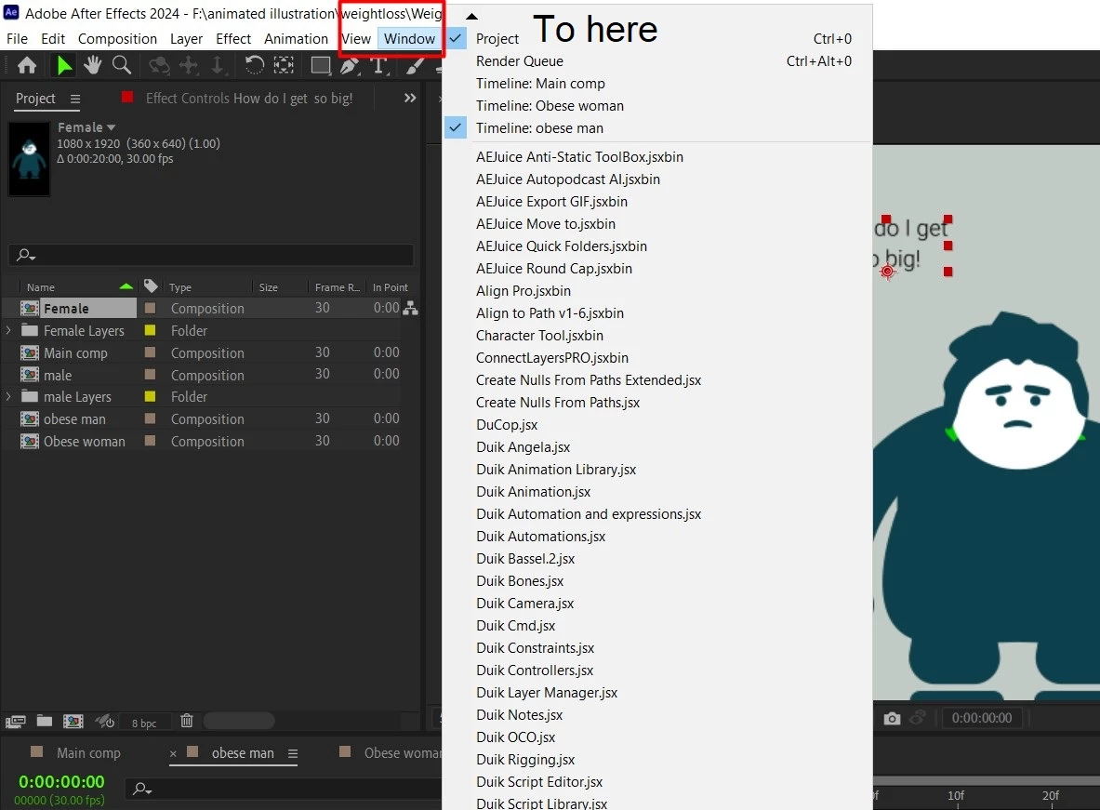Open the Project panel hamburger menu

point(75,99)
